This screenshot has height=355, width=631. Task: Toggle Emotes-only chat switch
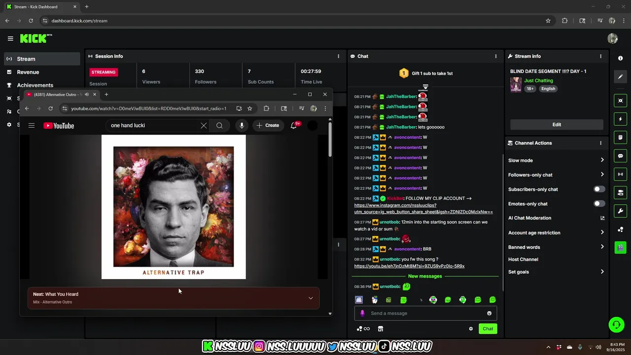tap(599, 204)
